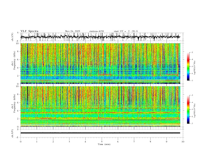Screen dimensions: 206x159
Task: Click time axis tick label '1'
Action: point(37,142)
